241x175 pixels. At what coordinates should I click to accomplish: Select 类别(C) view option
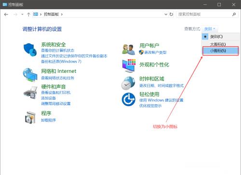(220, 37)
